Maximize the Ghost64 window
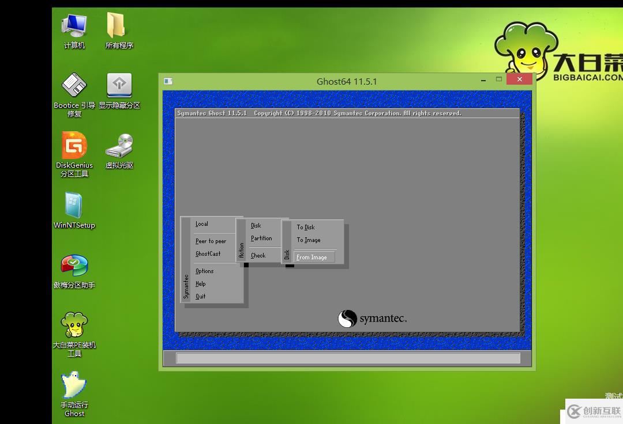The image size is (623, 424). coord(498,79)
